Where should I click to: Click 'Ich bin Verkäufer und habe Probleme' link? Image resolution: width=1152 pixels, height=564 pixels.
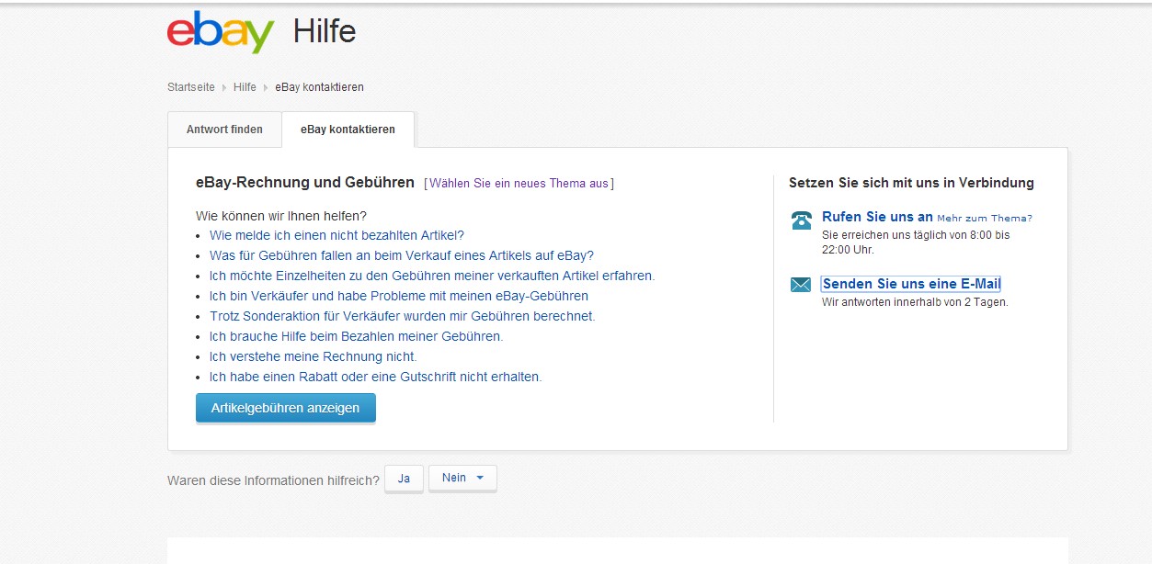coord(399,296)
